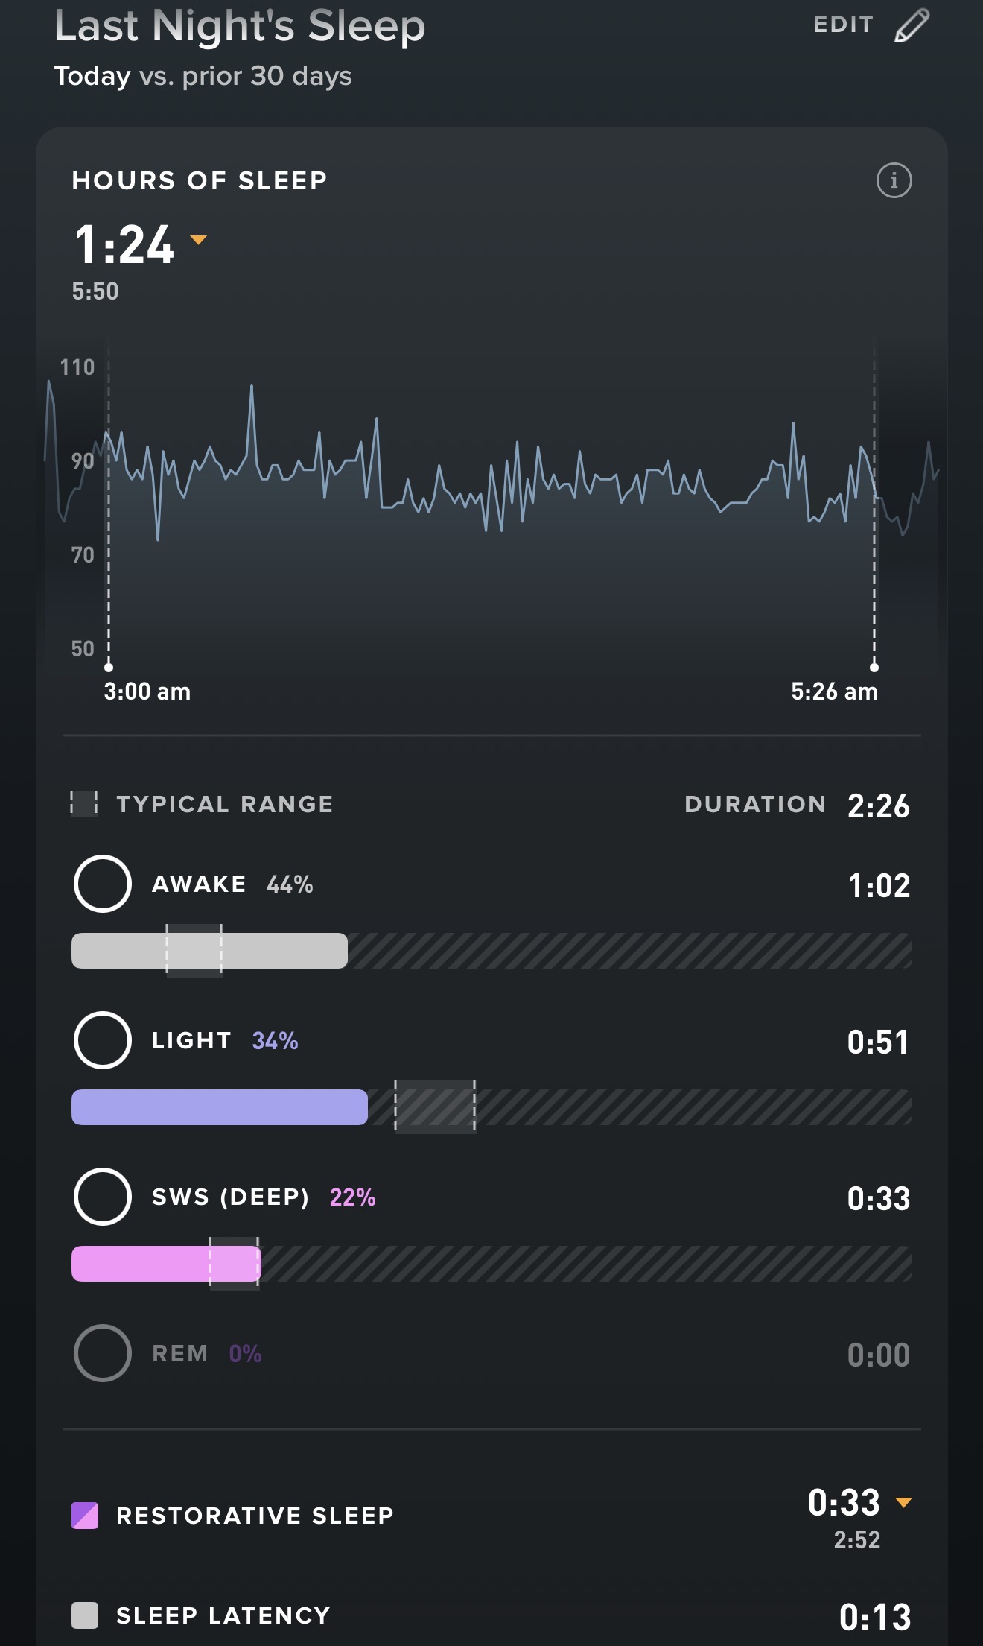Open Hours of Sleep info icon

tap(894, 180)
